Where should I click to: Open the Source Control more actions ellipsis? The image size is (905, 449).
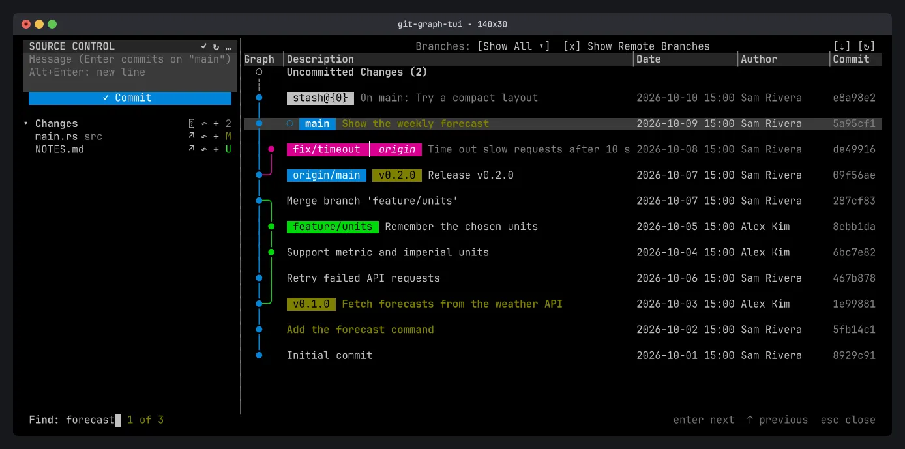point(228,46)
